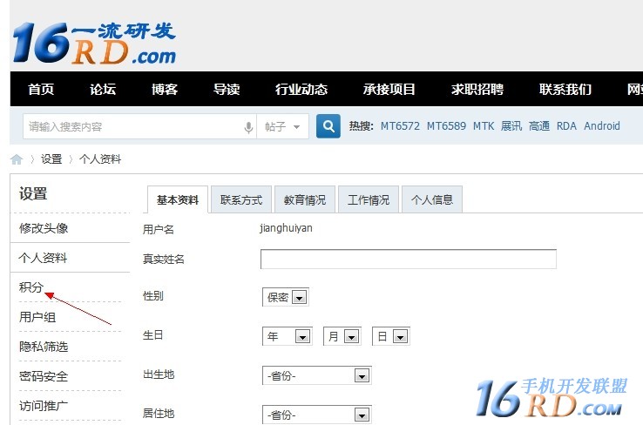This screenshot has height=425, width=643.
Task: Open 隐私筛选 in settings sidebar
Action: pyautogui.click(x=44, y=347)
